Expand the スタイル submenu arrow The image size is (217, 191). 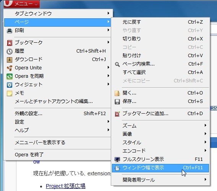pyautogui.click(x=206, y=142)
